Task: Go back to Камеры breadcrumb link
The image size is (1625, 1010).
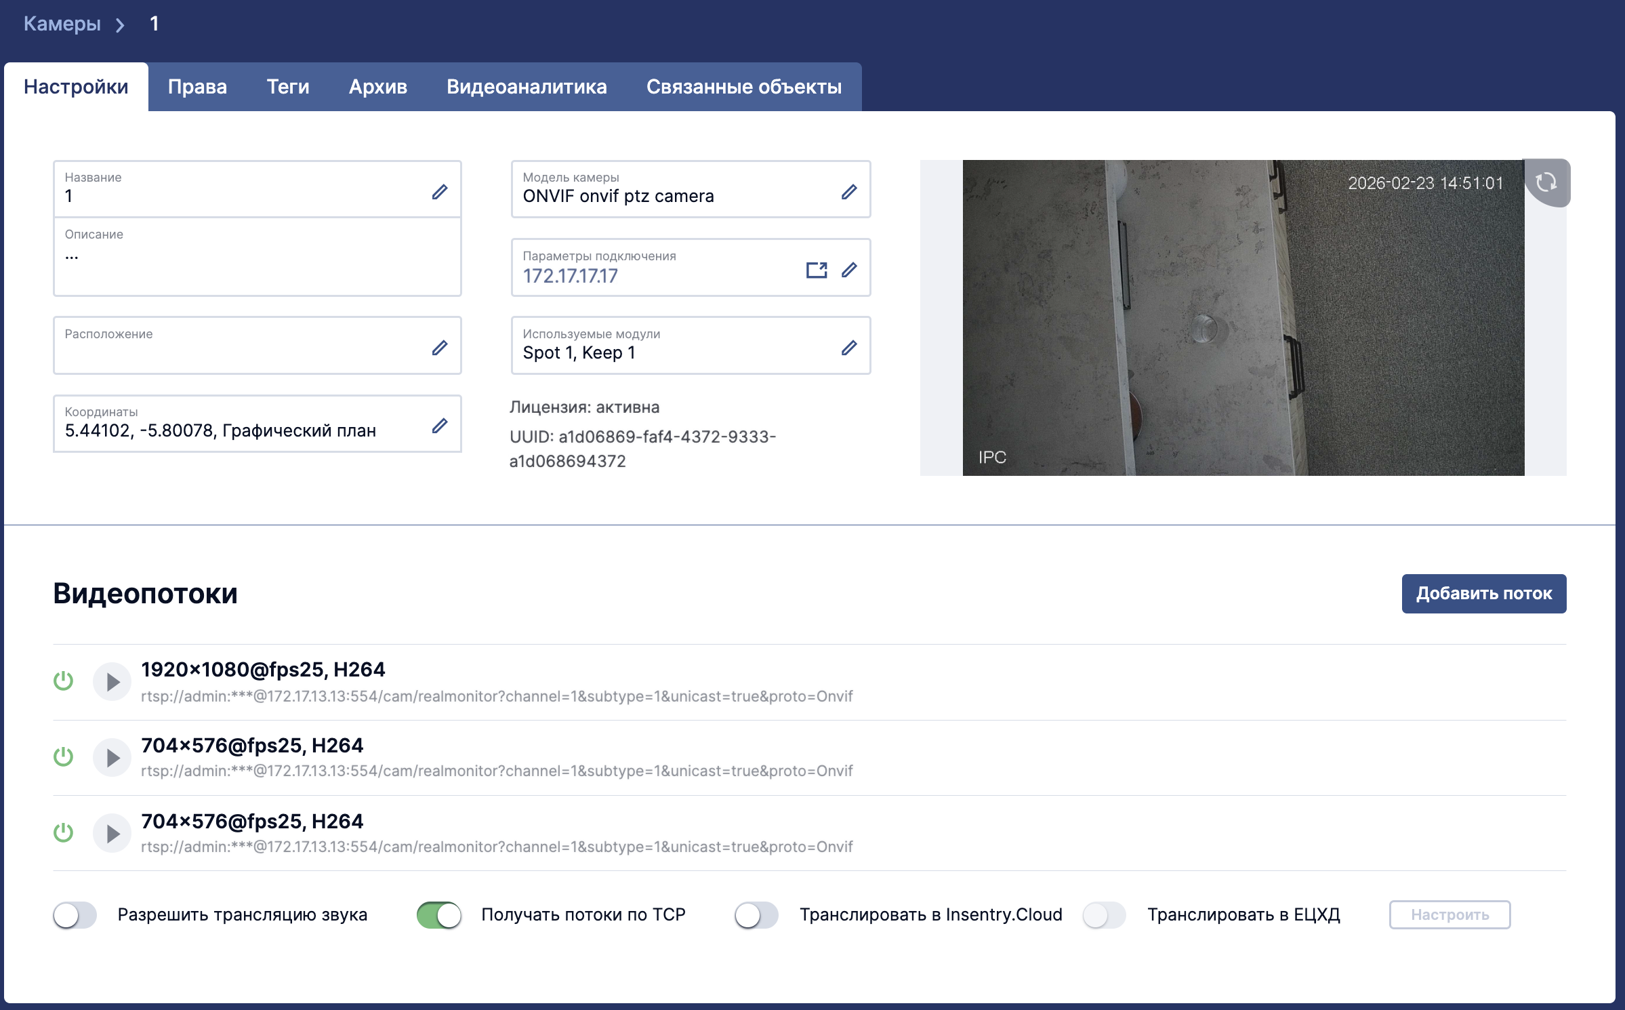Action: coord(62,24)
